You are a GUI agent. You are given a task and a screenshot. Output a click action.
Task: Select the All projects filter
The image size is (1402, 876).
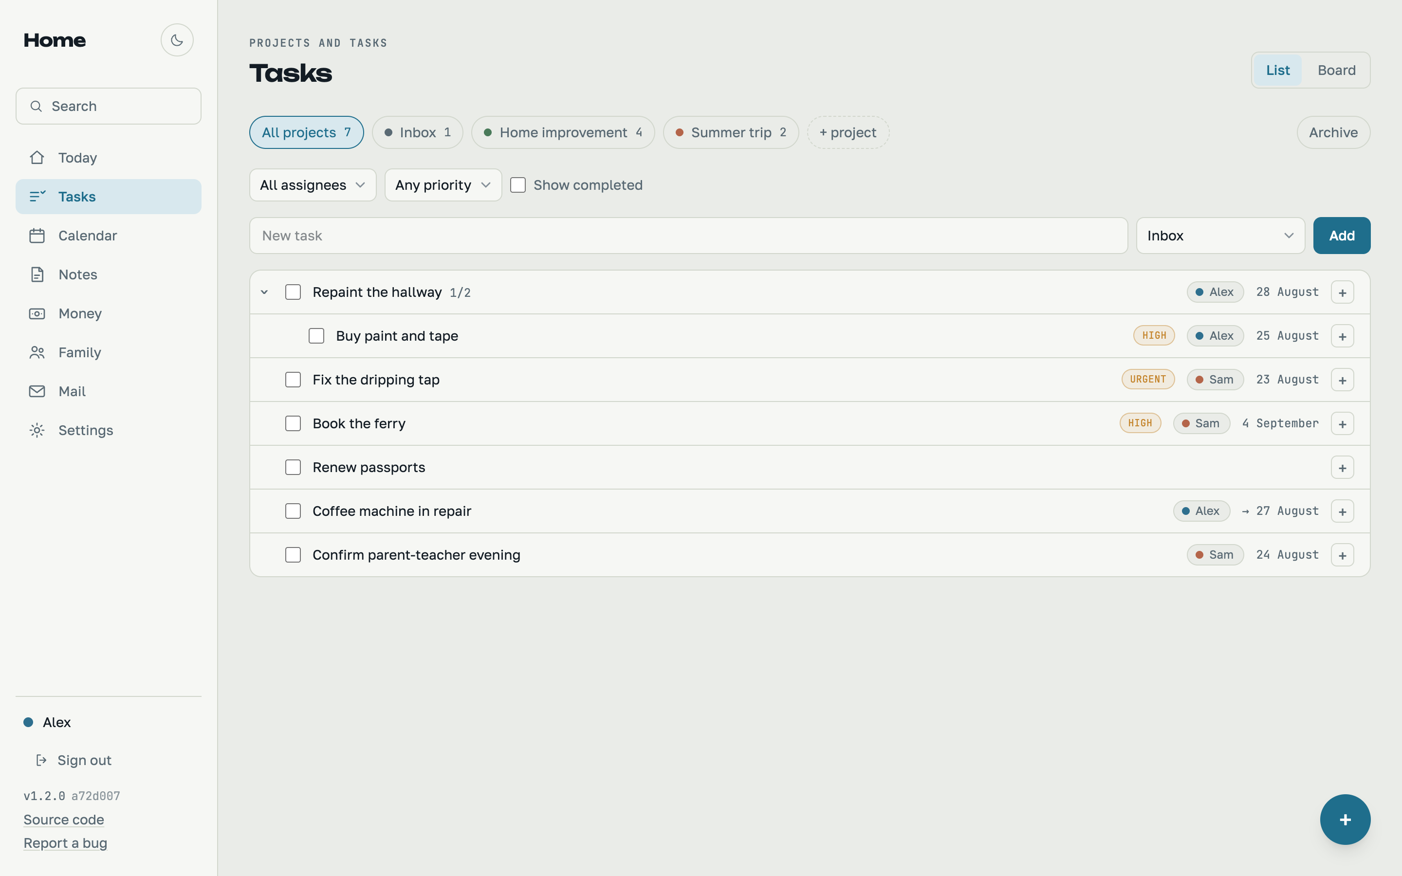tap(307, 132)
